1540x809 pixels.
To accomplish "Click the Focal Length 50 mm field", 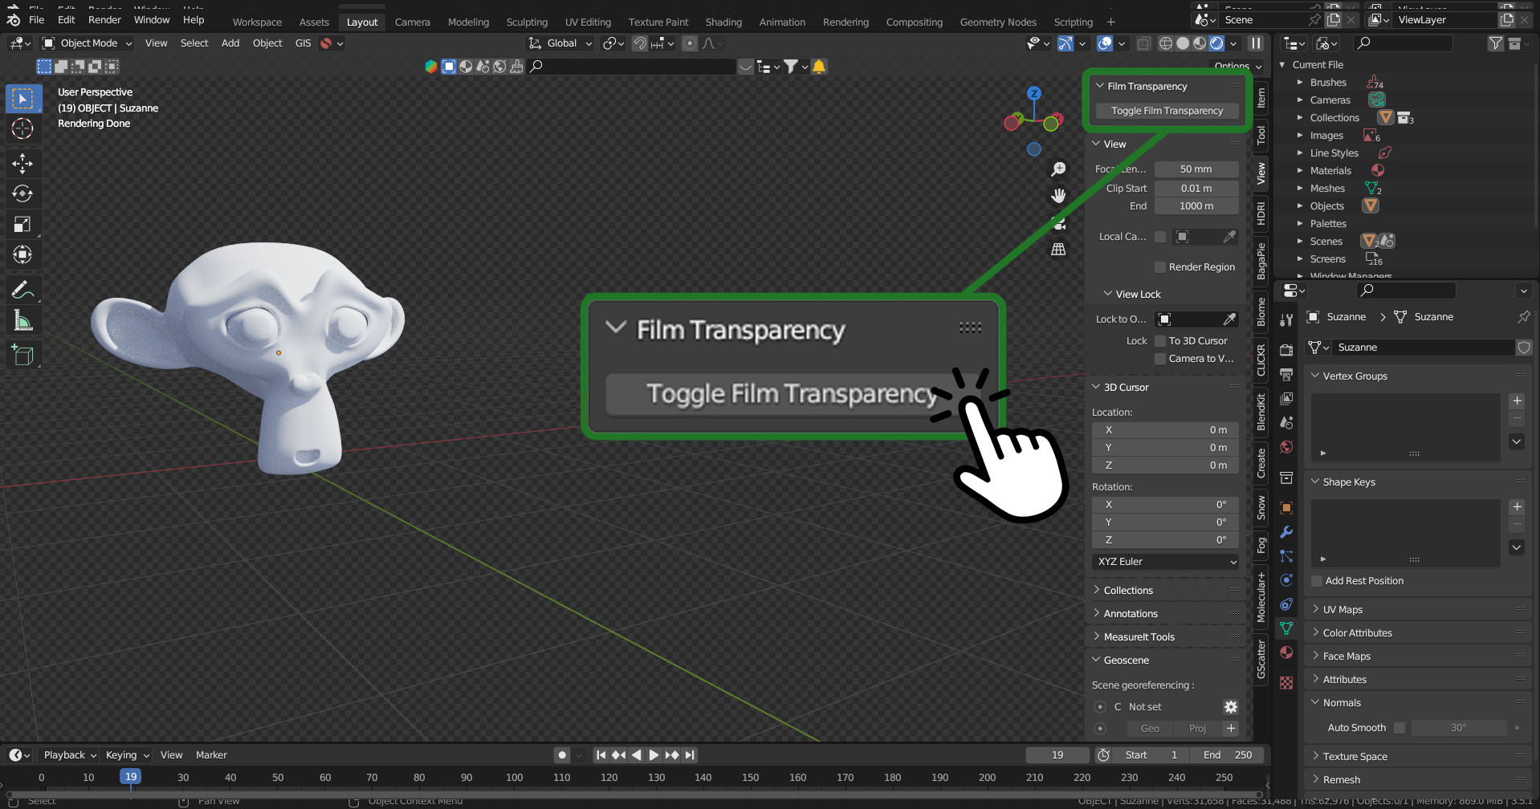I will click(1196, 169).
